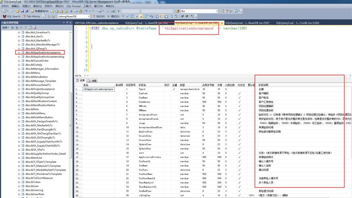This screenshot has width=352, height=198.
Task: Select dbo.tbRectificationNotice table
Action: [40, 105]
